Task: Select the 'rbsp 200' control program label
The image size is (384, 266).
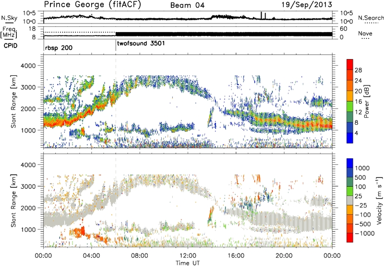Action: coord(59,48)
